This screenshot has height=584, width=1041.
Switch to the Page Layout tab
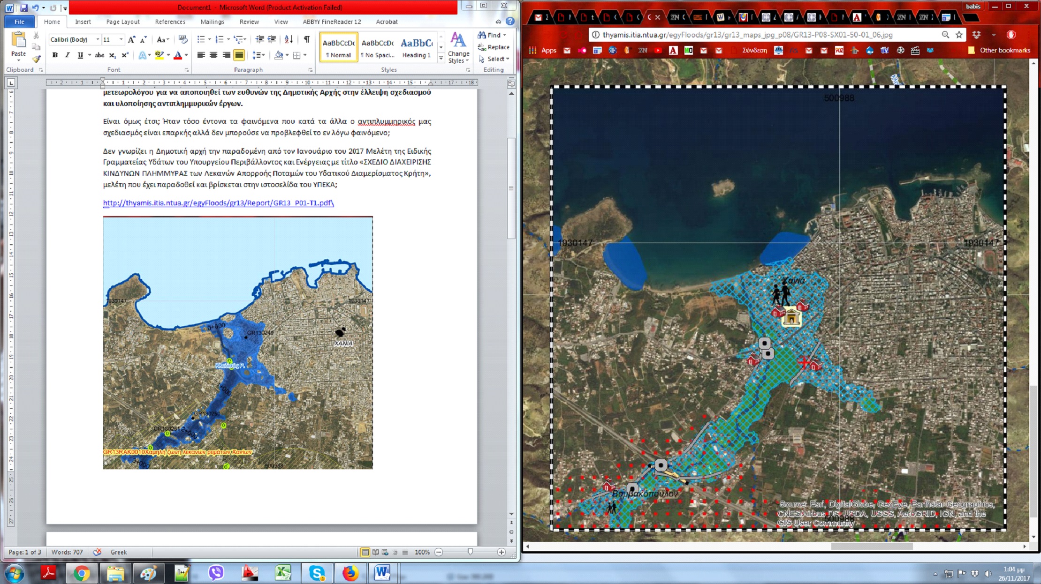[x=123, y=22]
